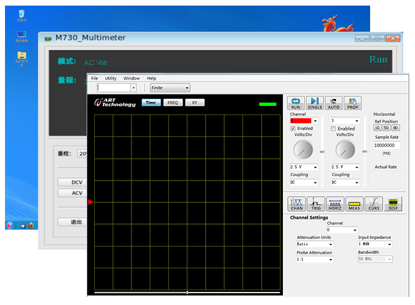Open the CHAN channel settings panel
This screenshot has width=415, height=305.
(x=297, y=204)
